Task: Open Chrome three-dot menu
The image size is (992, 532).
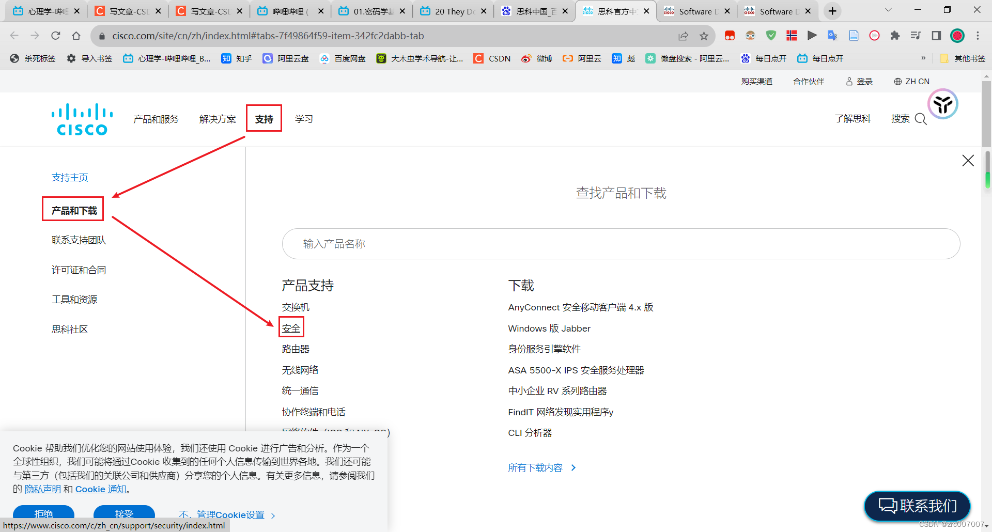Action: tap(978, 36)
